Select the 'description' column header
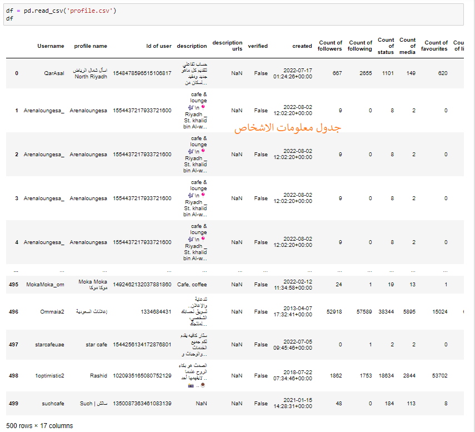 click(192, 46)
